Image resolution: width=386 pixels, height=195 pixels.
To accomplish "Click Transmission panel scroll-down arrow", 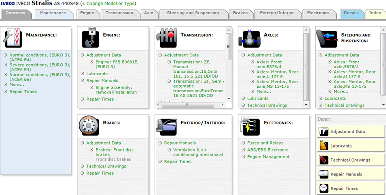I will click(x=228, y=98).
